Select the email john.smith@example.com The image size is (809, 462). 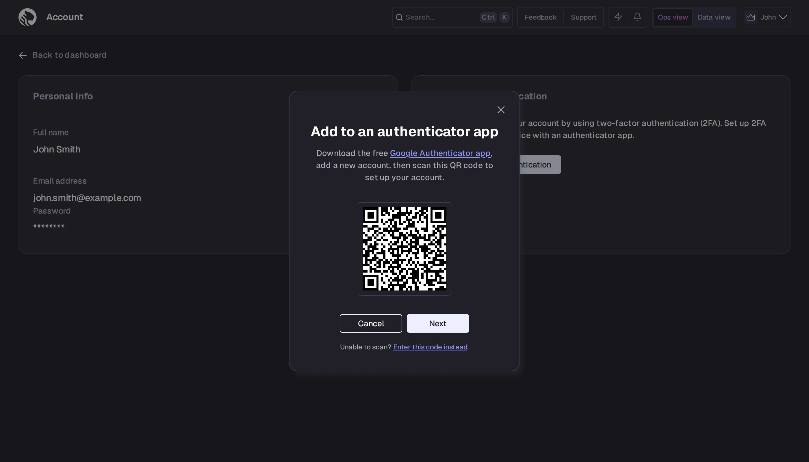coord(87,198)
